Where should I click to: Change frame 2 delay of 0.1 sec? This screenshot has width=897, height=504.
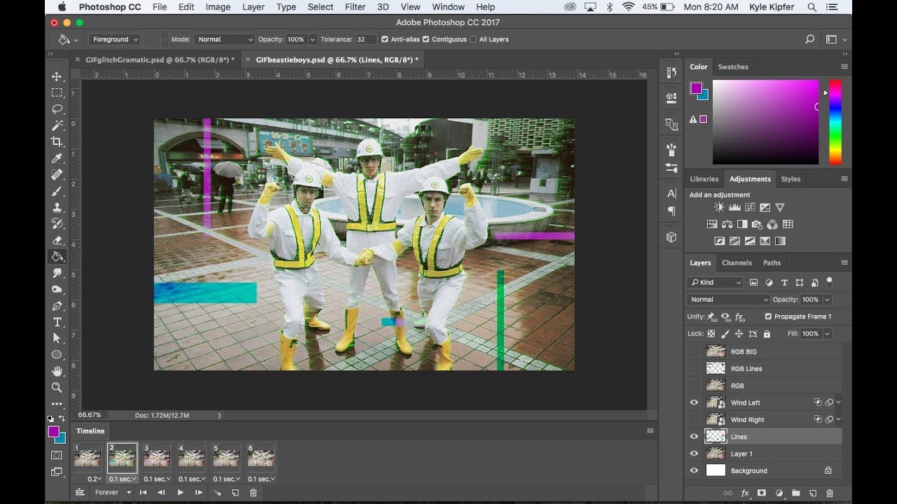(123, 479)
